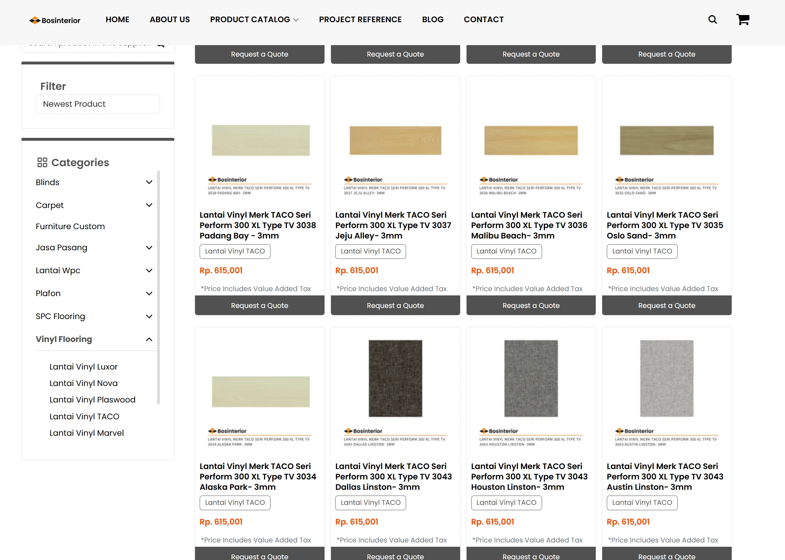The image size is (785, 560).
Task: Expand the Jasa Pasang category chevron
Action: coord(149,247)
